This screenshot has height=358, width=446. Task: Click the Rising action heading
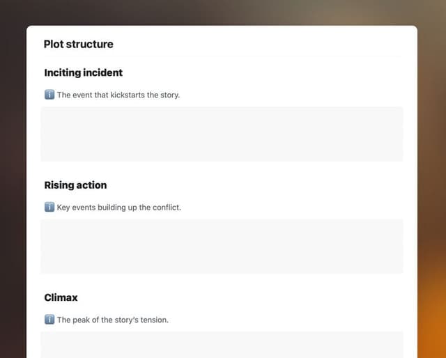point(75,185)
